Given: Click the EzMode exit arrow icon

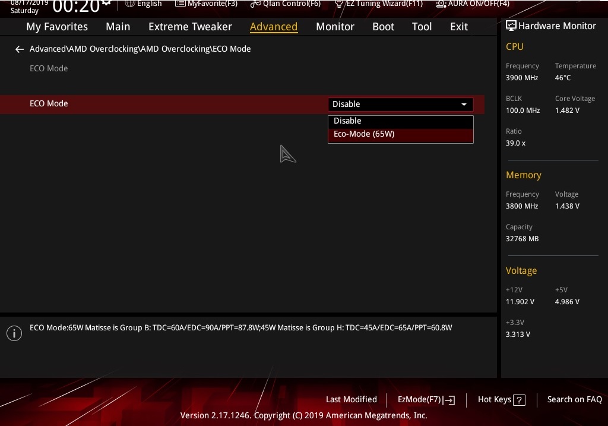Looking at the screenshot, I should [449, 400].
